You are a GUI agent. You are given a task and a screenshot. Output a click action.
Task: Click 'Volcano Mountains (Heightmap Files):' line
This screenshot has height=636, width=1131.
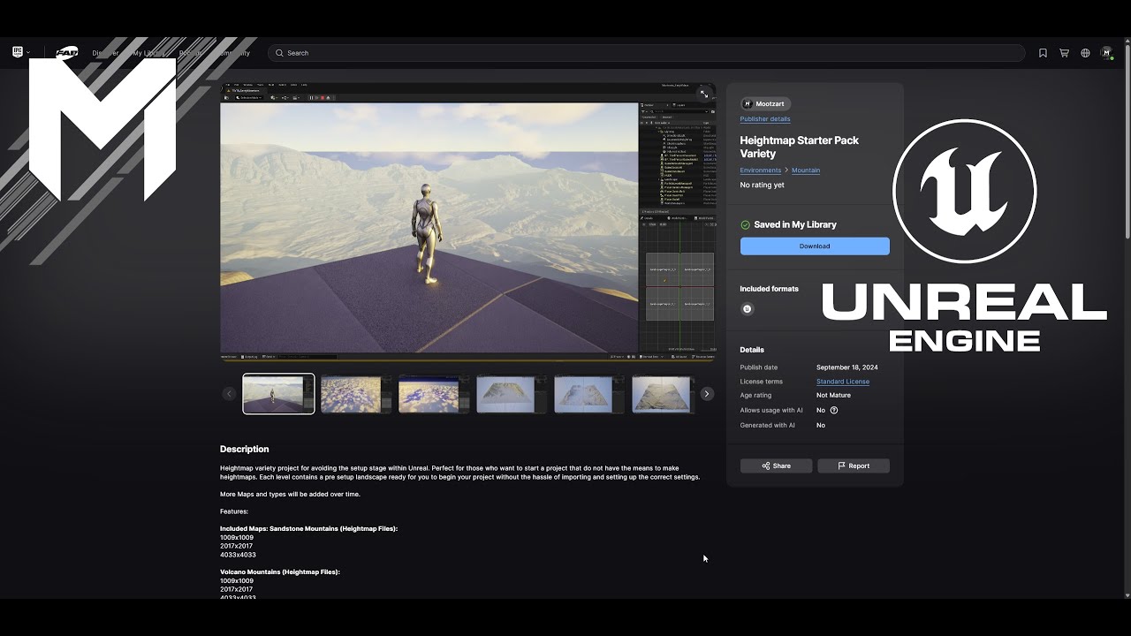click(x=280, y=572)
